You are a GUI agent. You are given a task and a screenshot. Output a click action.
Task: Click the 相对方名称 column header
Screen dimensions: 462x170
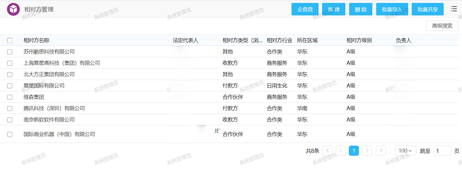36,40
